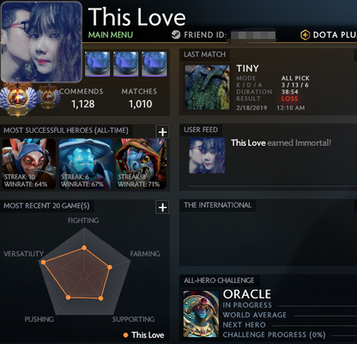Click the Challenge Progress 0% bar

pos(342,335)
